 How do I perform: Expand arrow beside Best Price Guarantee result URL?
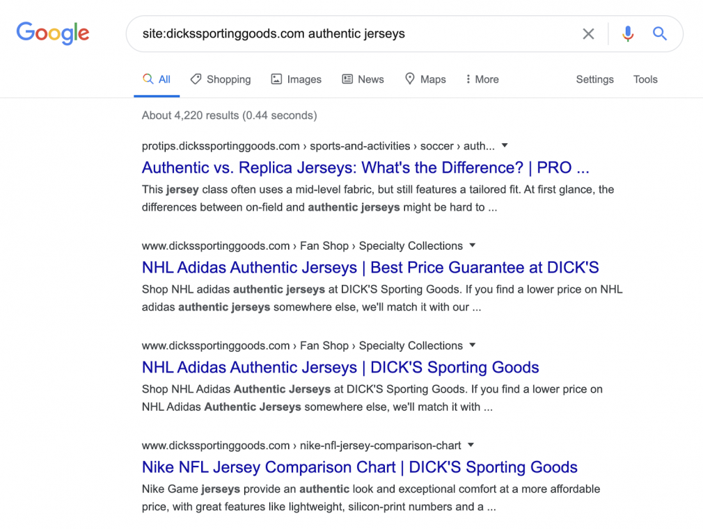click(472, 245)
